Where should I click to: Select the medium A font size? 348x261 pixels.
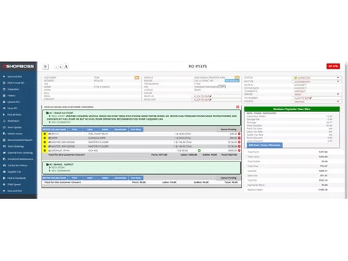(61, 67)
